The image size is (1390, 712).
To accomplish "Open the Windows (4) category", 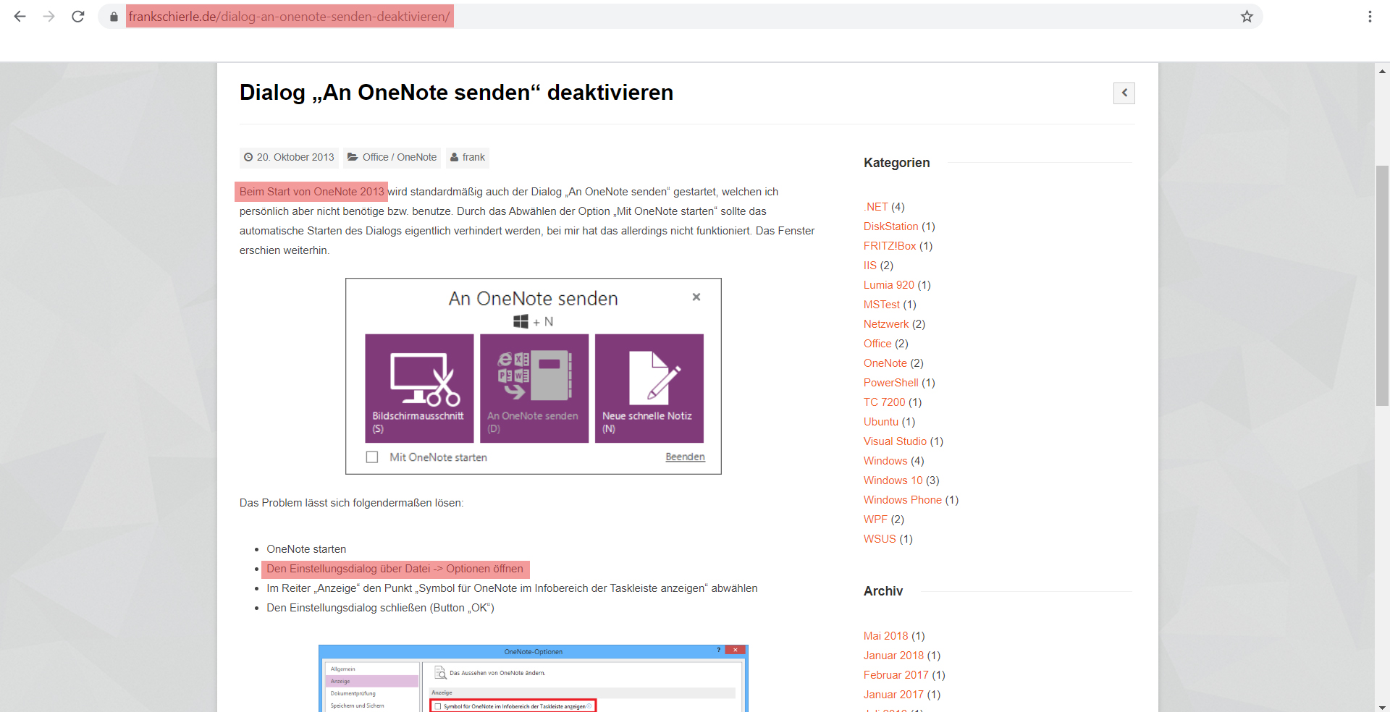I will pyautogui.click(x=885, y=461).
